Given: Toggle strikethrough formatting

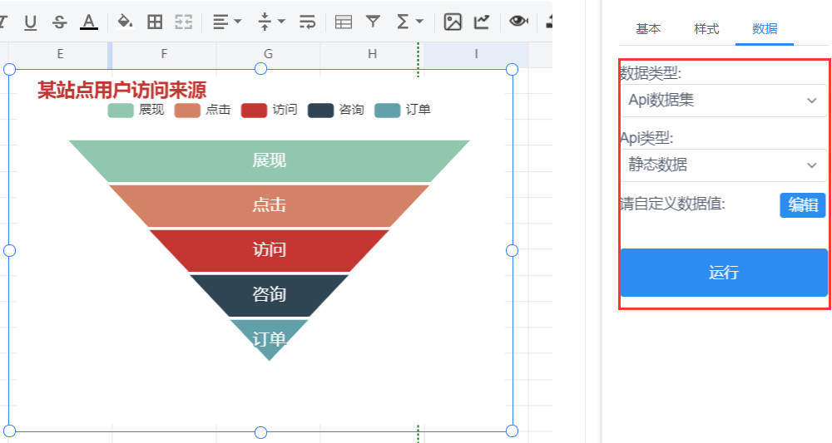Looking at the screenshot, I should (x=59, y=22).
